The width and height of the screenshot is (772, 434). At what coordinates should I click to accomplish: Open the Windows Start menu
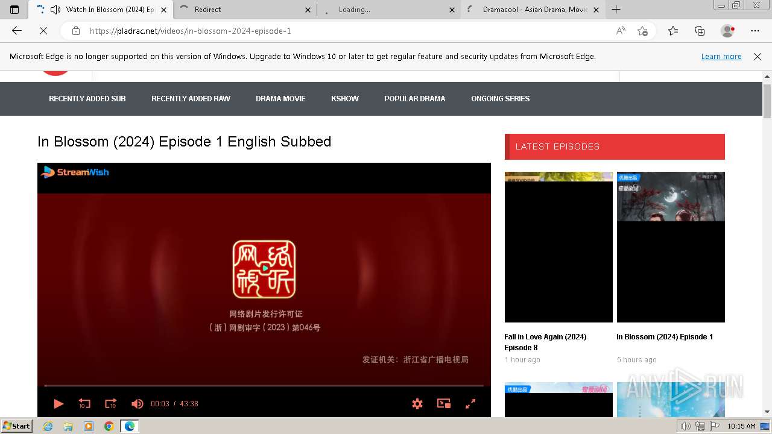coord(17,426)
